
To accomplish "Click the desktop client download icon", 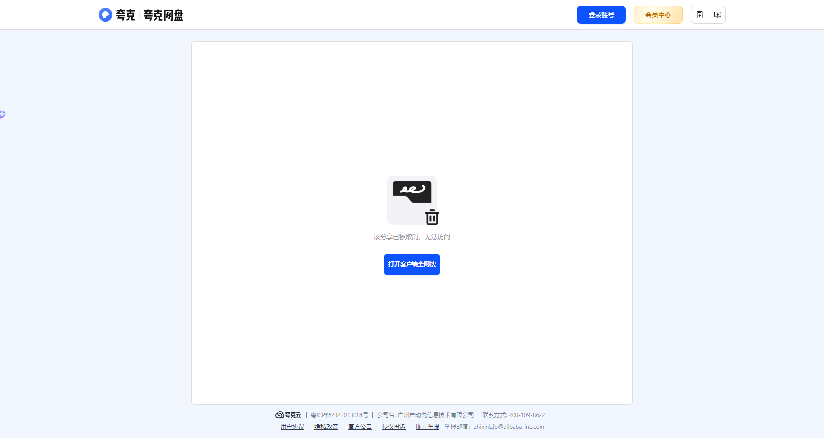I will (717, 15).
